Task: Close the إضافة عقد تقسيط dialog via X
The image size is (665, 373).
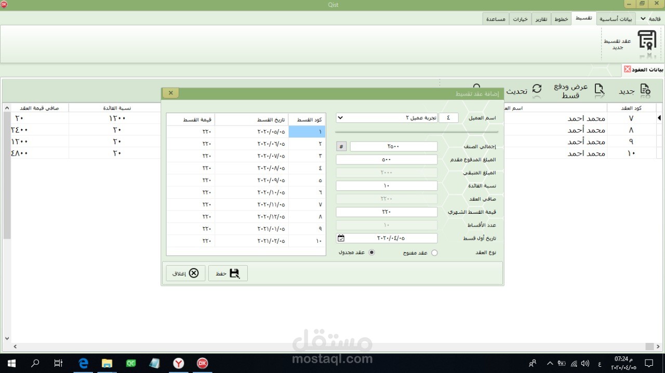Action: 171,93
